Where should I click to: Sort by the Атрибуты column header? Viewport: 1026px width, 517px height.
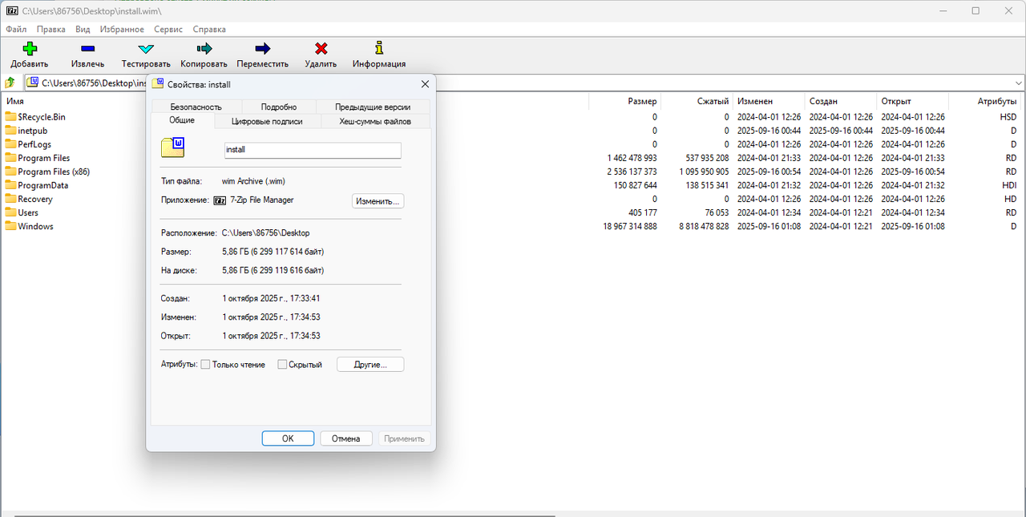(997, 101)
